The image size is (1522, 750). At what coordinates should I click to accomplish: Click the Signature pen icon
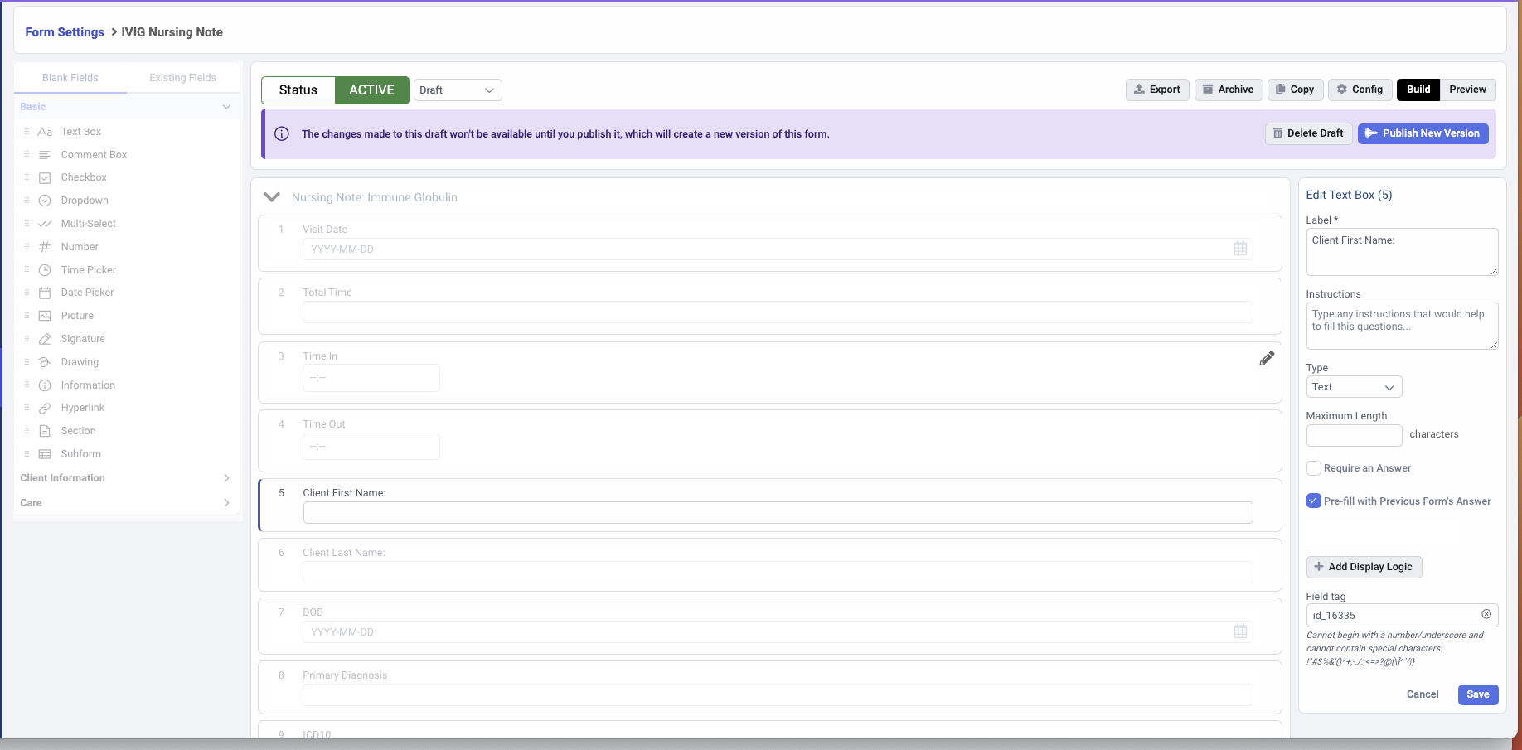pos(45,339)
